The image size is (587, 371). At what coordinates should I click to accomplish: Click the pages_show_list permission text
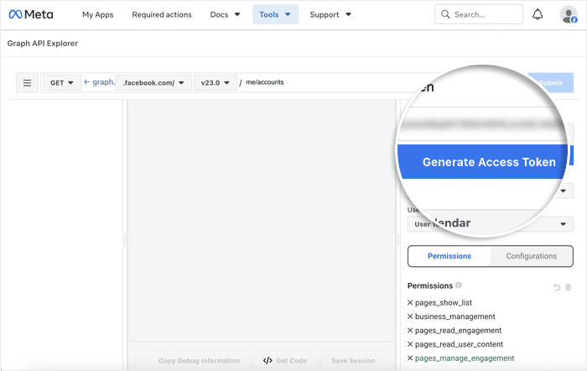click(x=444, y=302)
